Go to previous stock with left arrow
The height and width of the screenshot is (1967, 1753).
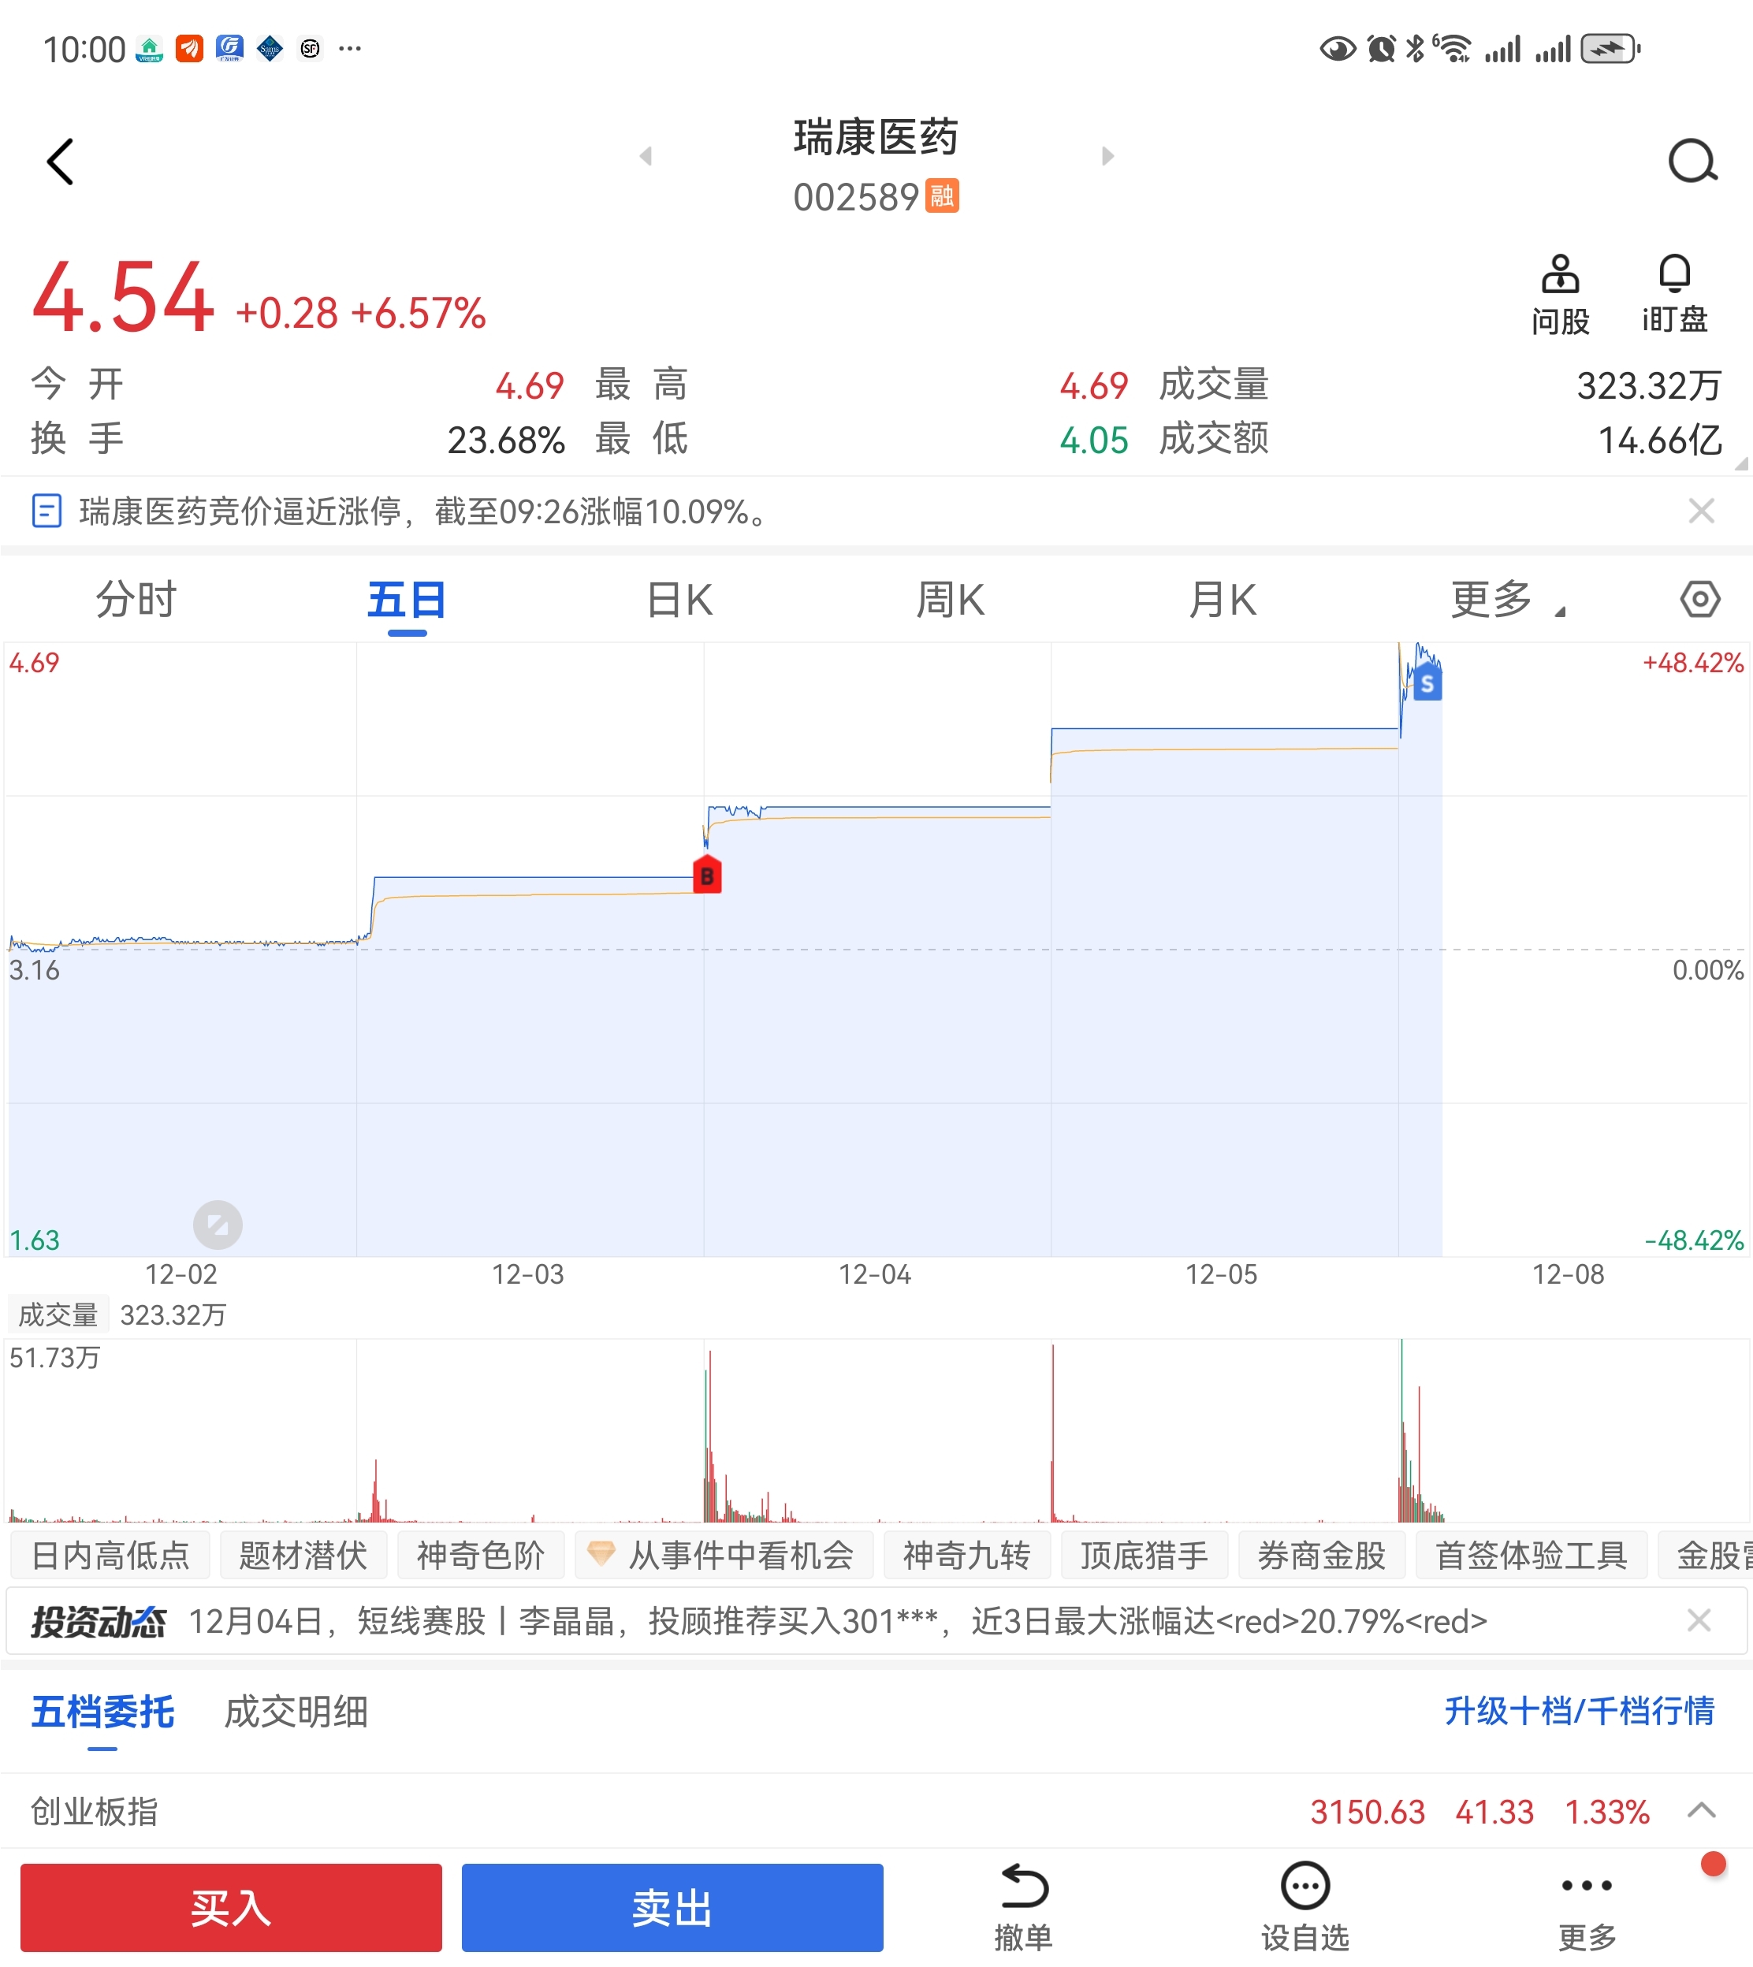click(x=646, y=156)
